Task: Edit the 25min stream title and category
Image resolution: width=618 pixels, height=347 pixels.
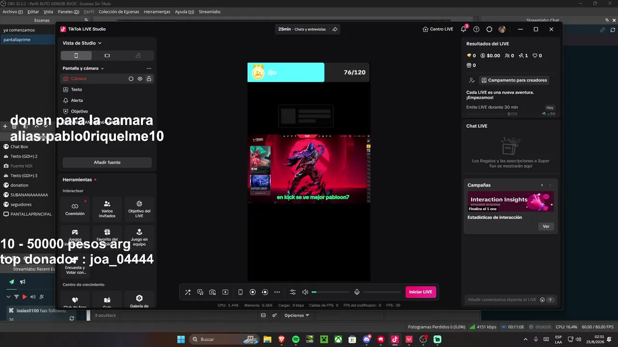Action: [302, 29]
